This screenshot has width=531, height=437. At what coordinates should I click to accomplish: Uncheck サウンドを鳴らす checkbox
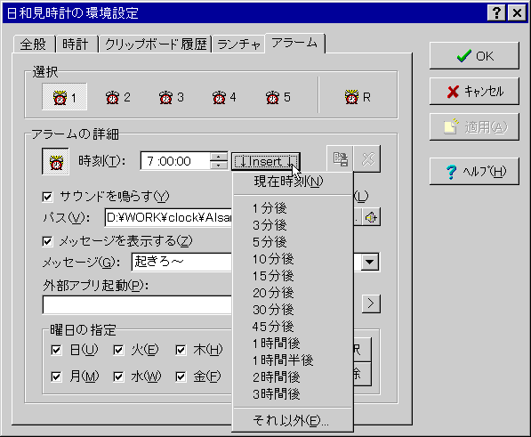(47, 197)
